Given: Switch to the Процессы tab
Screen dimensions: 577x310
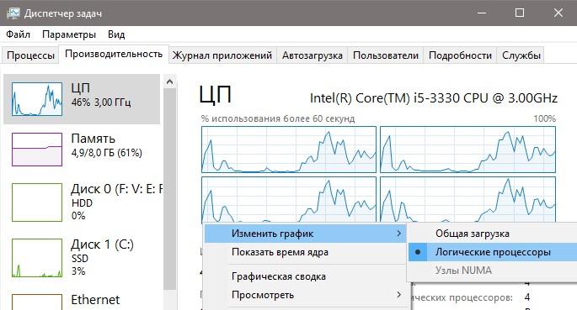Looking at the screenshot, I should pos(30,55).
